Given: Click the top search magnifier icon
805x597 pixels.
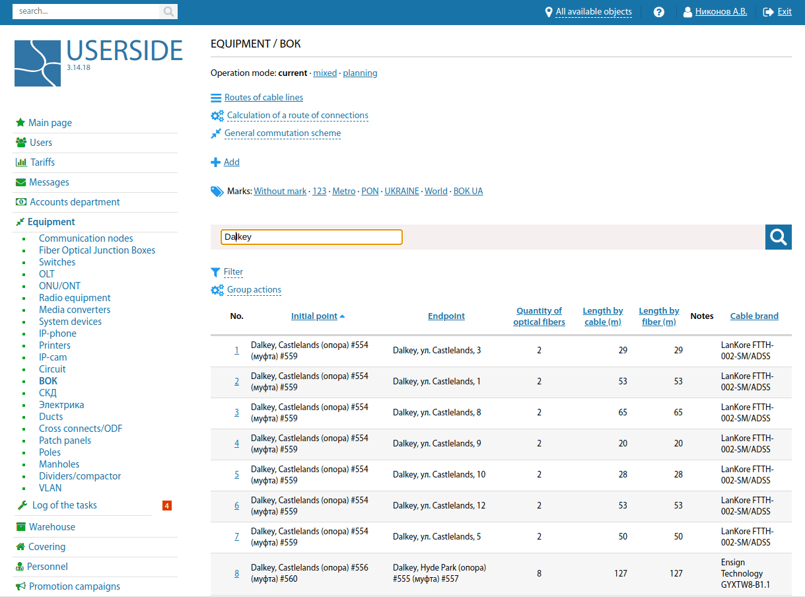Looking at the screenshot, I should tap(168, 11).
